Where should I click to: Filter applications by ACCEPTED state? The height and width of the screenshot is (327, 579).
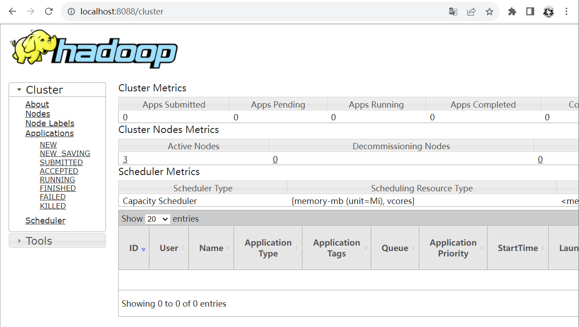point(59,171)
